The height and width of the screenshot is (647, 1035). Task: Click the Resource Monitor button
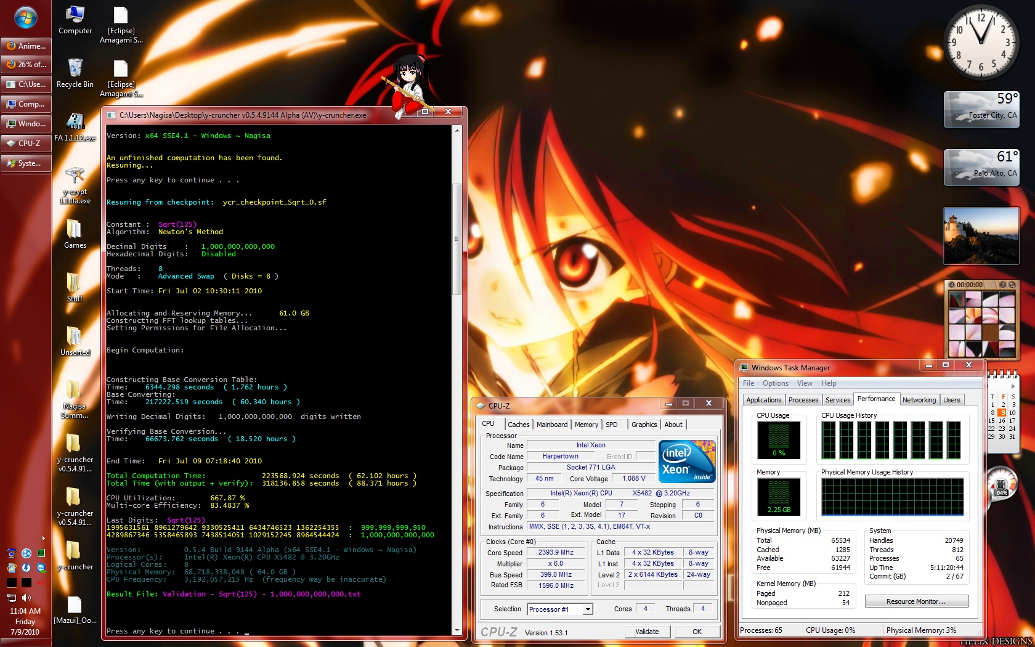pos(916,601)
